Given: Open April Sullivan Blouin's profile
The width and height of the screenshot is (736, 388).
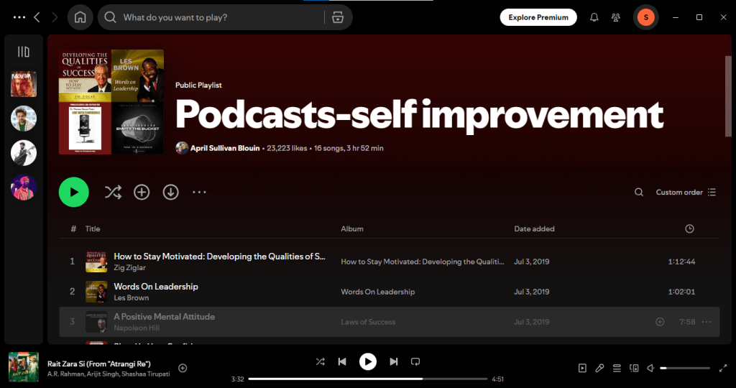Looking at the screenshot, I should point(225,148).
